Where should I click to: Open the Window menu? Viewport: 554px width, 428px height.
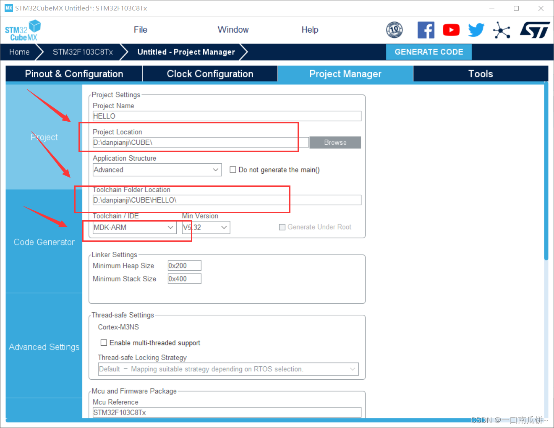pyautogui.click(x=233, y=30)
